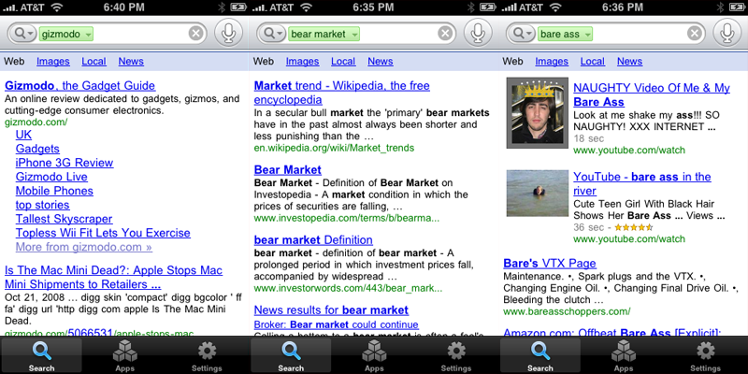The image size is (748, 374).
Task: Open the Apps tab in bare ass screen
Action: [x=623, y=356]
